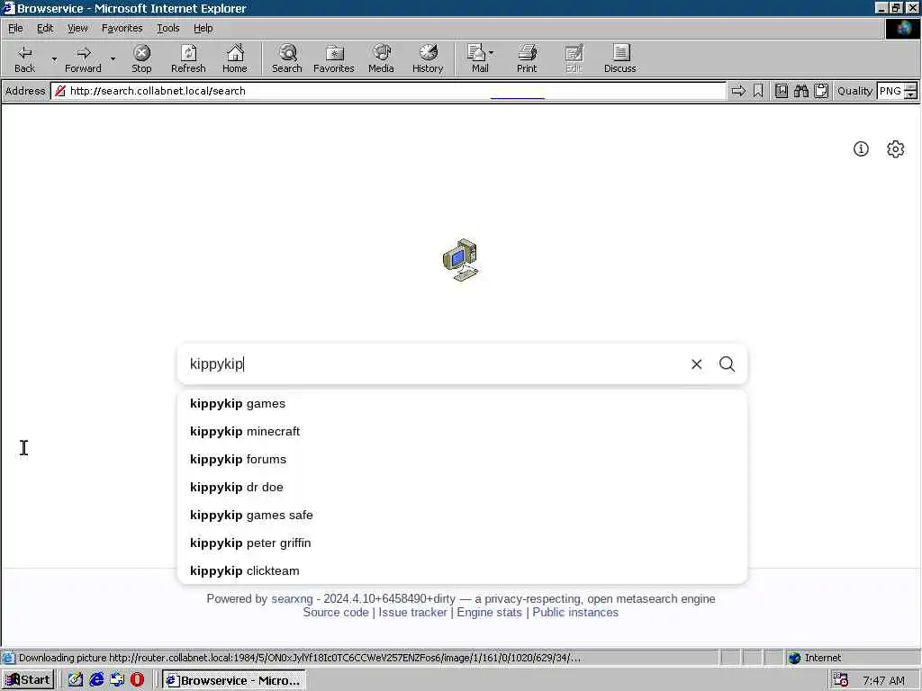Submit search with magnifying glass icon
The image size is (922, 691).
pos(727,364)
